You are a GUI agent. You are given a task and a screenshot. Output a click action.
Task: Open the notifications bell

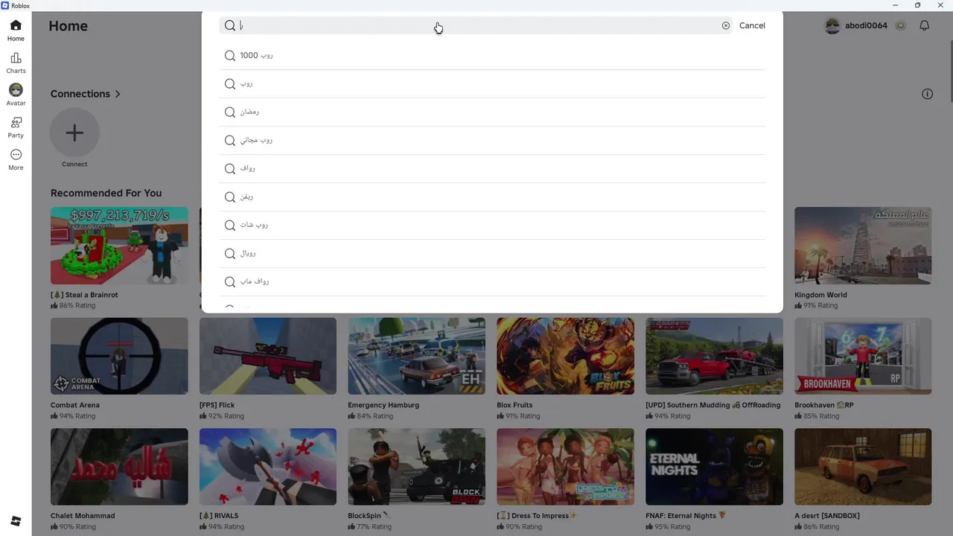point(924,25)
